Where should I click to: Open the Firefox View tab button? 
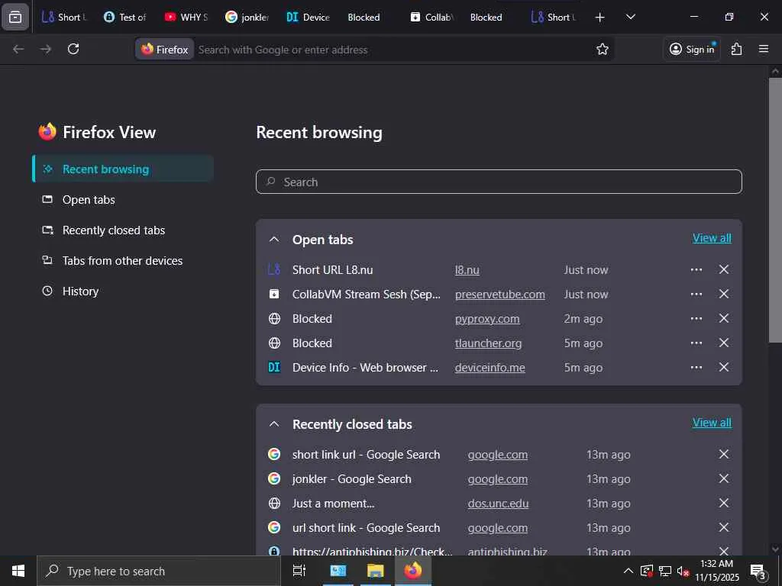(x=15, y=17)
